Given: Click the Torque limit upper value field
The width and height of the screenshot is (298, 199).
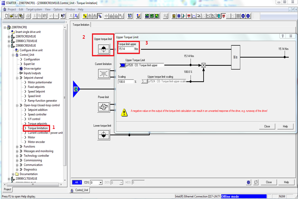Looking at the screenshot, I should pyautogui.click(x=126, y=49).
